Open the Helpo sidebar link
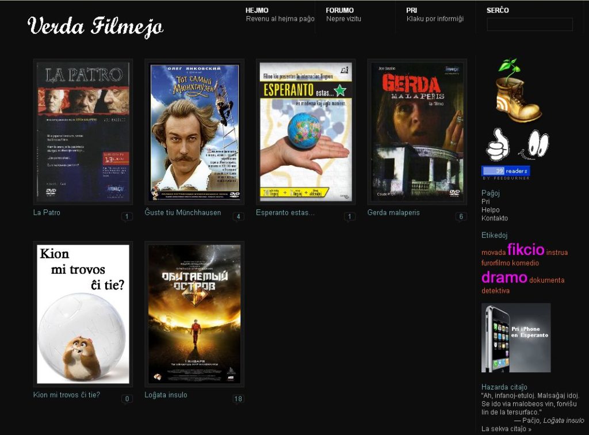Image resolution: width=589 pixels, height=435 pixels. pos(490,210)
